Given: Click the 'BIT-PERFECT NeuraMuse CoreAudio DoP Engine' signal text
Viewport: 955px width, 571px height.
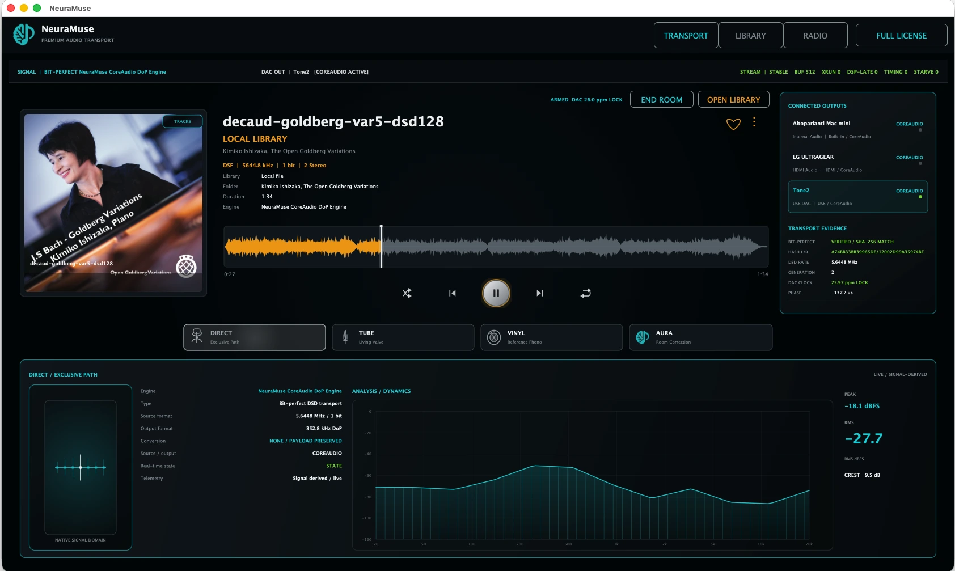Looking at the screenshot, I should pos(105,72).
